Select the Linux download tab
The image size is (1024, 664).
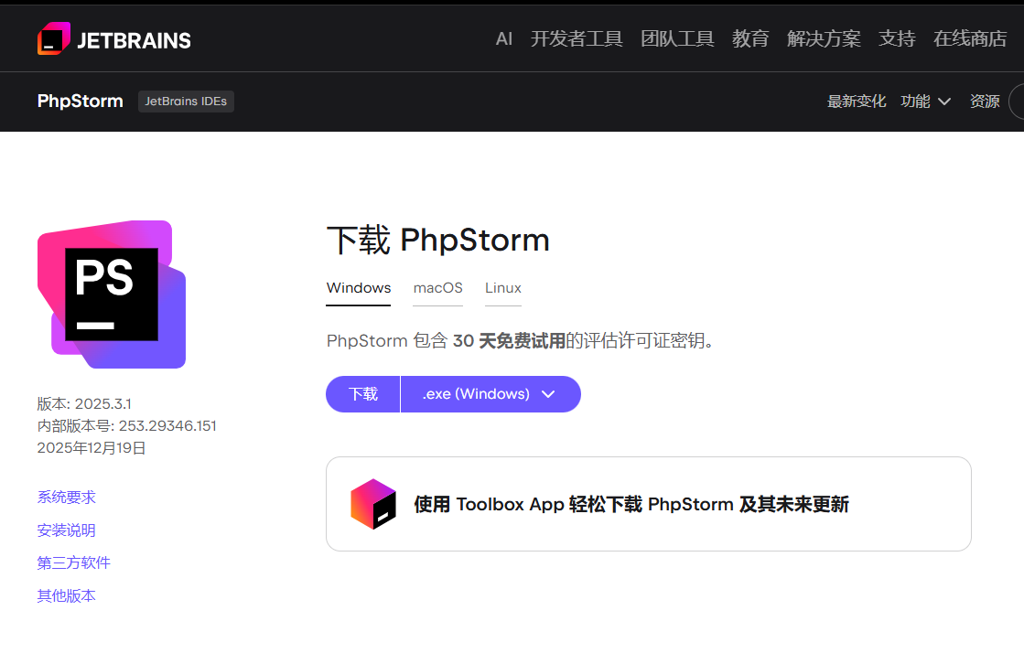502,288
